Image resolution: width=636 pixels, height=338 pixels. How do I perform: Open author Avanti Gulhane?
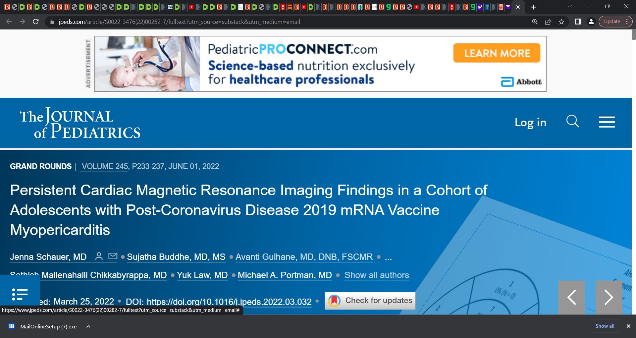coord(304,257)
